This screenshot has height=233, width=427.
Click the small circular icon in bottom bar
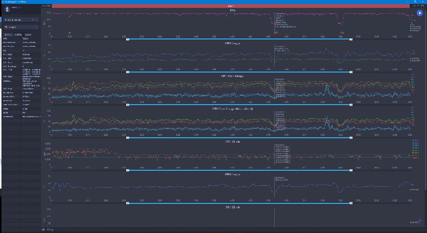pos(43,230)
